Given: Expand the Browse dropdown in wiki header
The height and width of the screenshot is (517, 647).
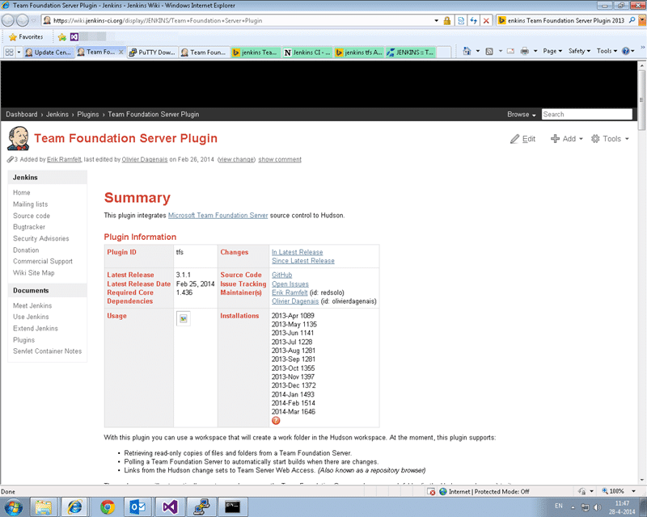Looking at the screenshot, I should (521, 114).
